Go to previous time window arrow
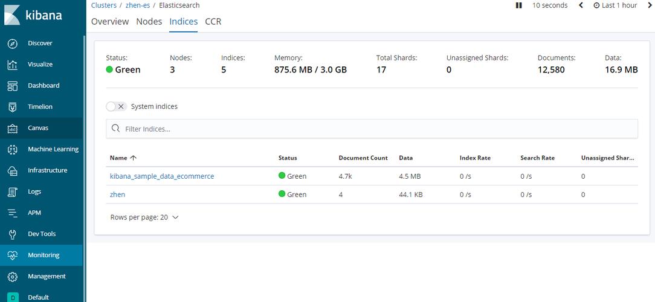Image resolution: width=655 pixels, height=302 pixels. [581, 5]
